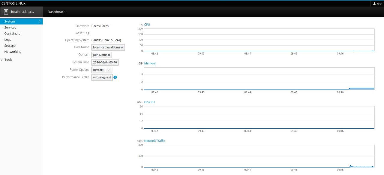384x175 pixels.
Task: Open the CPU graph link
Action: tap(147, 25)
